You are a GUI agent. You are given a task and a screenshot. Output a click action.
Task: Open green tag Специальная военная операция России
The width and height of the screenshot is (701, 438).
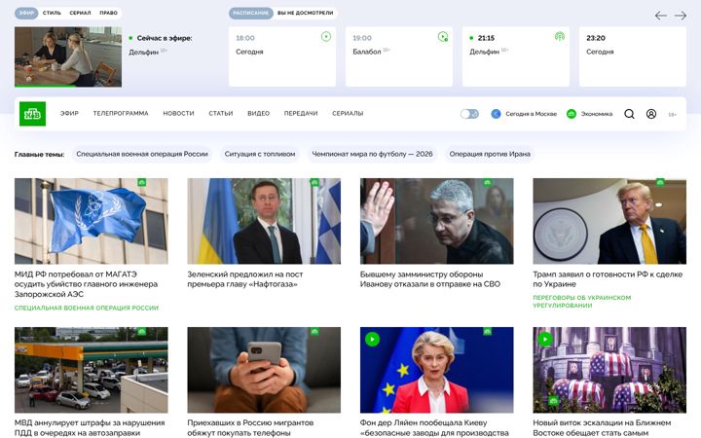[87, 308]
